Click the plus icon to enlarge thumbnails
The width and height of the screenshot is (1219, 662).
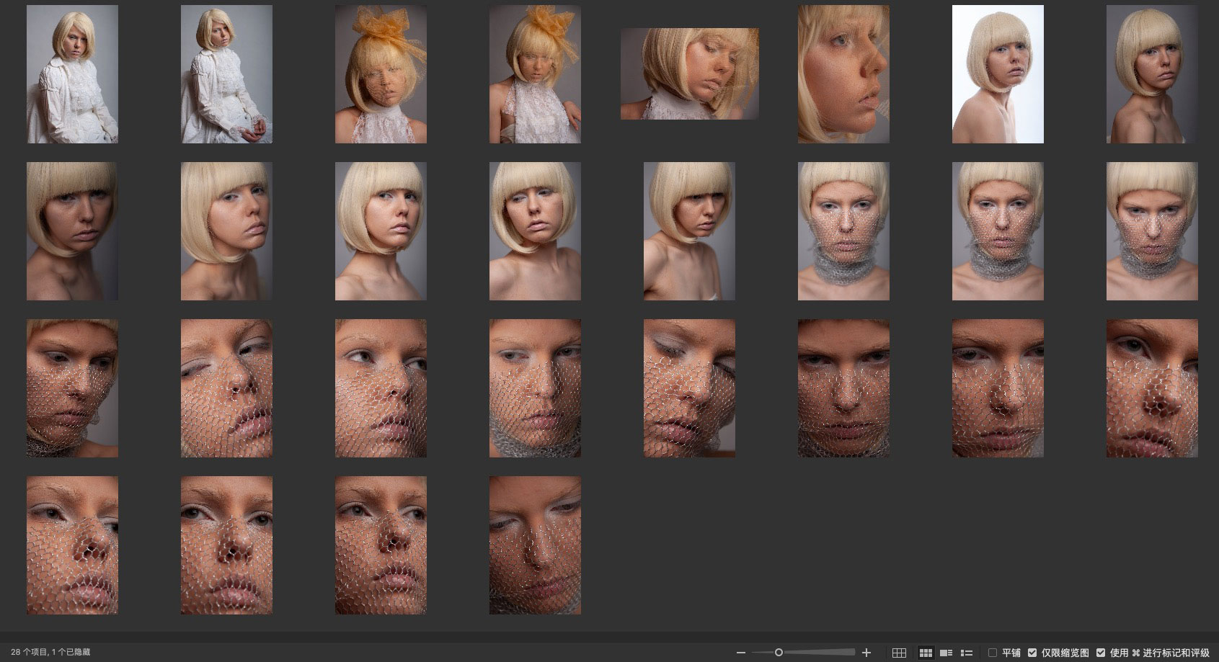point(866,653)
